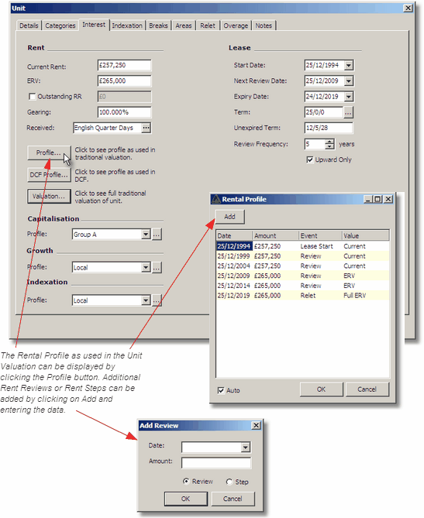This screenshot has width=424, height=518.
Task: Maximize the Rental Profile window
Action: [377, 199]
